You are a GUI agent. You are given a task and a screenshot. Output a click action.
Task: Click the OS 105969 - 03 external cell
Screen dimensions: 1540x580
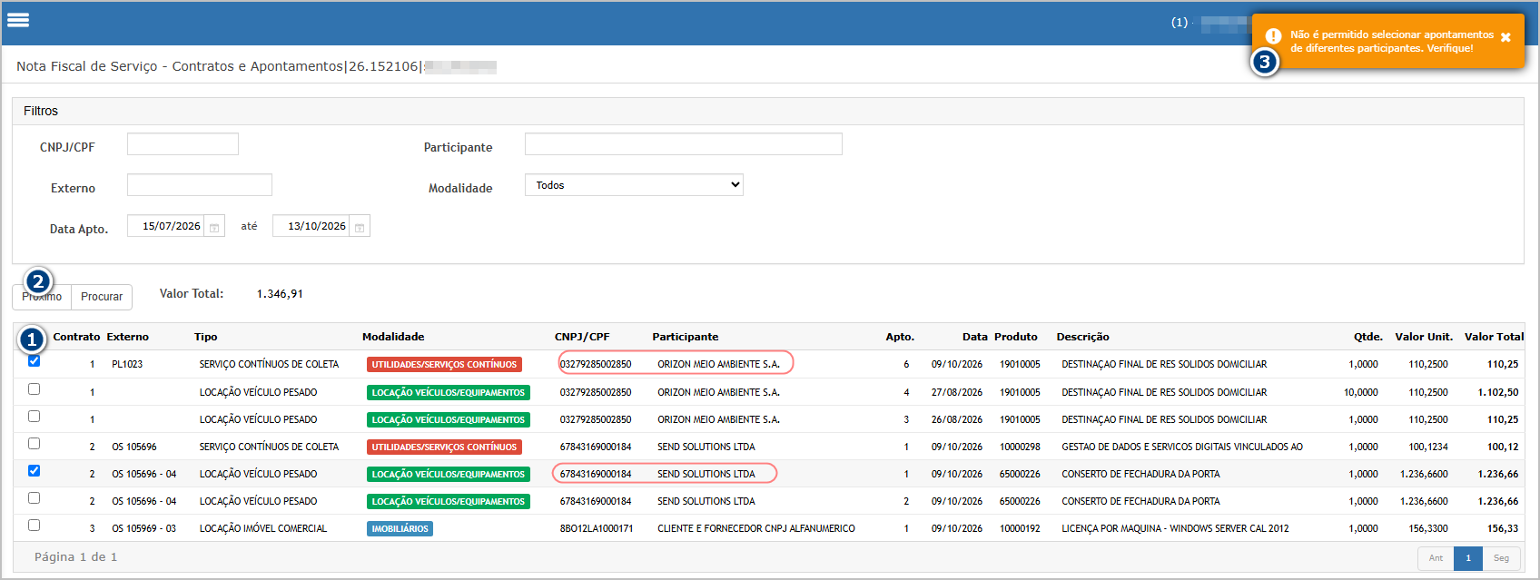pos(144,528)
